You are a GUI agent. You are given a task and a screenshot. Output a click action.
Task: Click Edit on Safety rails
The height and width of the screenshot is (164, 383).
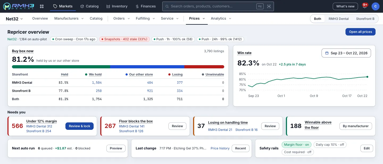[367, 148]
